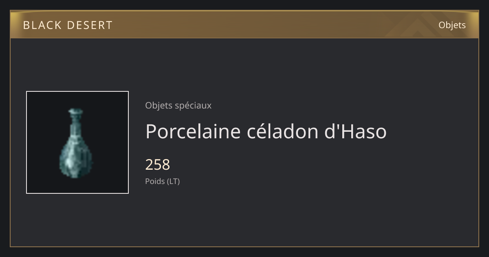Select the Poids (LT) label
This screenshot has width=489, height=257.
pyautogui.click(x=162, y=181)
